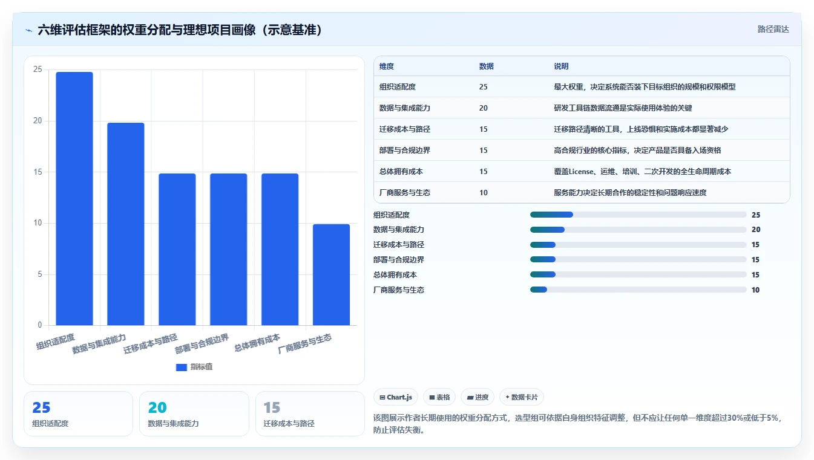Select the 部署与合规边界 table cell
Screen dimensions: 814x460
[x=405, y=151]
